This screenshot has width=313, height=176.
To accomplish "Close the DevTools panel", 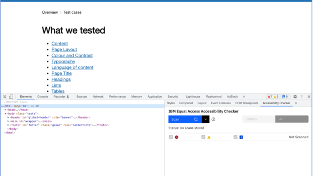I will click(x=309, y=97).
